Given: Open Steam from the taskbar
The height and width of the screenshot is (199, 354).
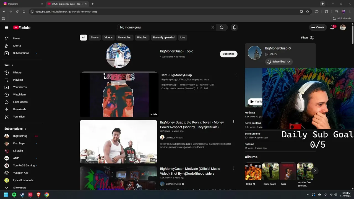Looking at the screenshot, I should (22, 195).
